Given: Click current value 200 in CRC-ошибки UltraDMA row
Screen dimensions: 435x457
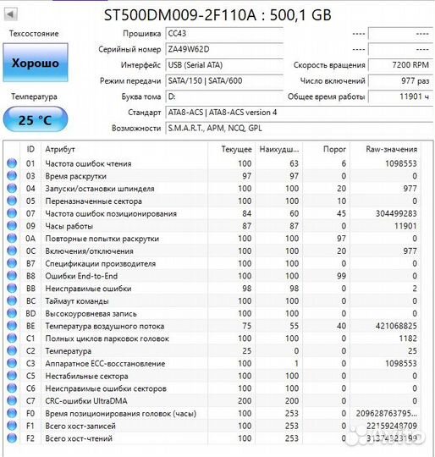Looking at the screenshot, I should pos(245,401).
